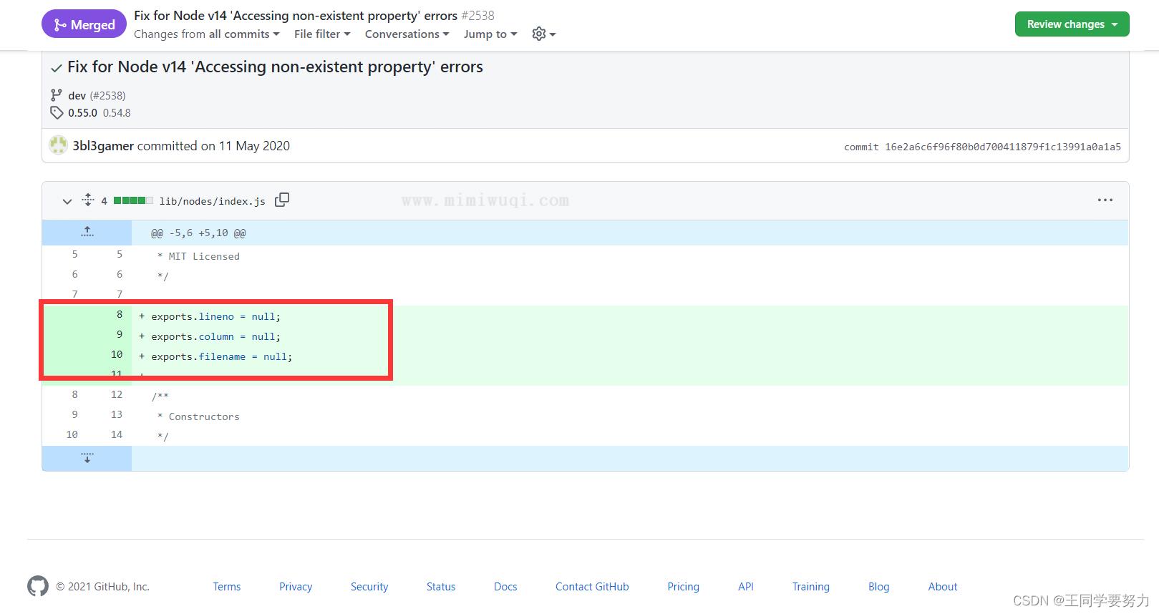Open the diff settings gear menu
This screenshot has width=1159, height=614.
click(x=543, y=34)
